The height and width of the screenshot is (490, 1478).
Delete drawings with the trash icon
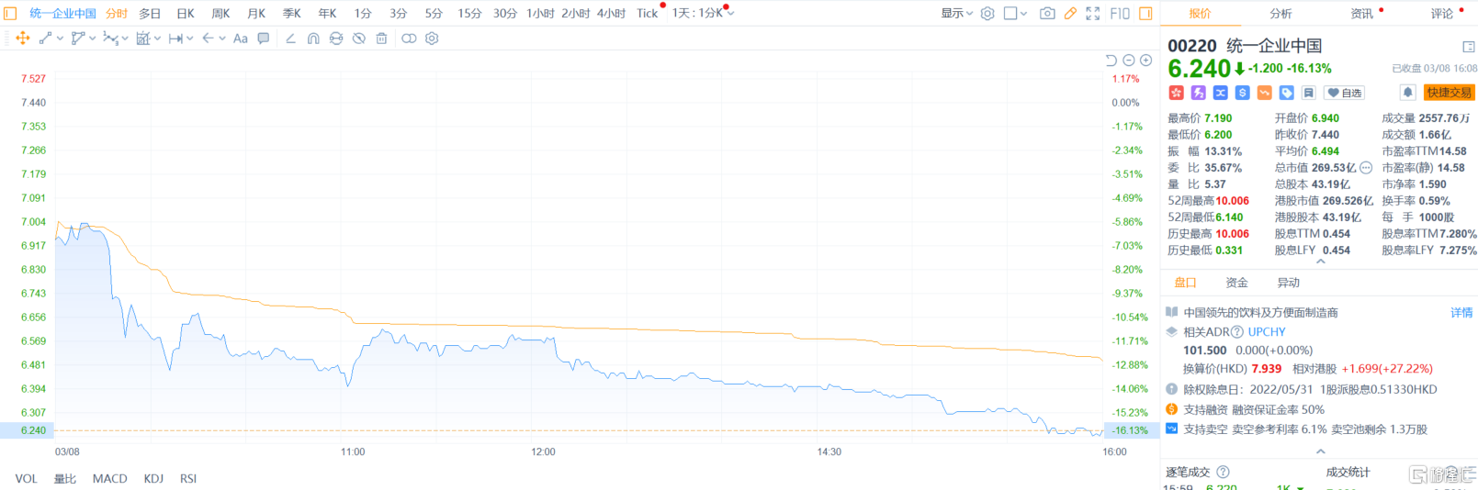point(381,39)
